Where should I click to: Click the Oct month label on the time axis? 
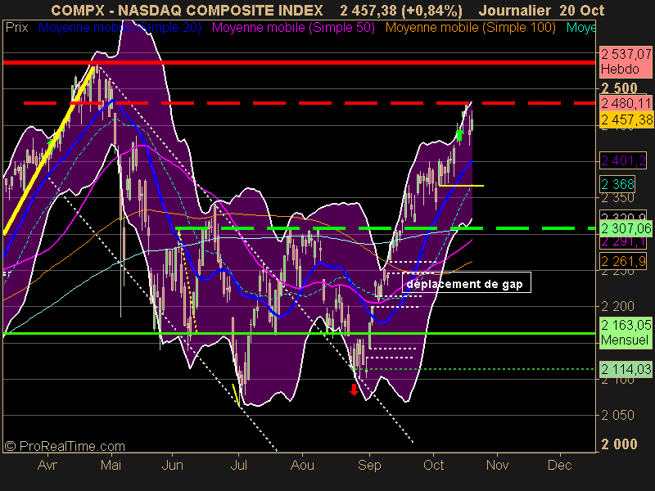(x=433, y=465)
